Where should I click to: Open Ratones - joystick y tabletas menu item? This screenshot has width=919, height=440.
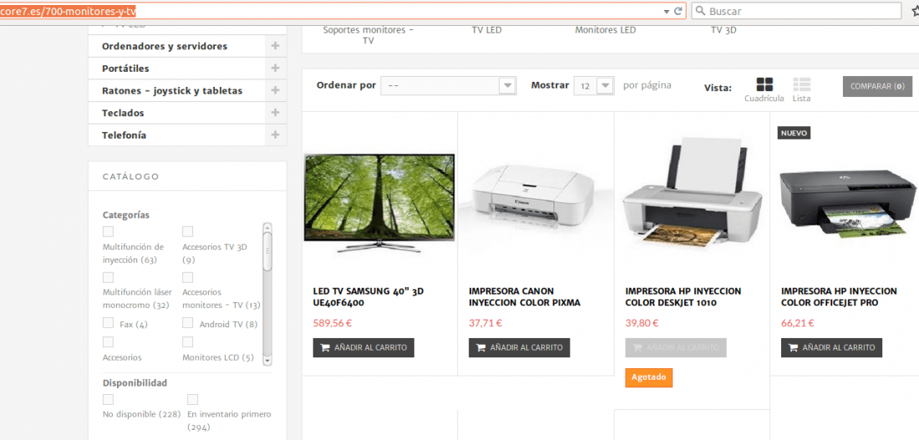coord(172,91)
